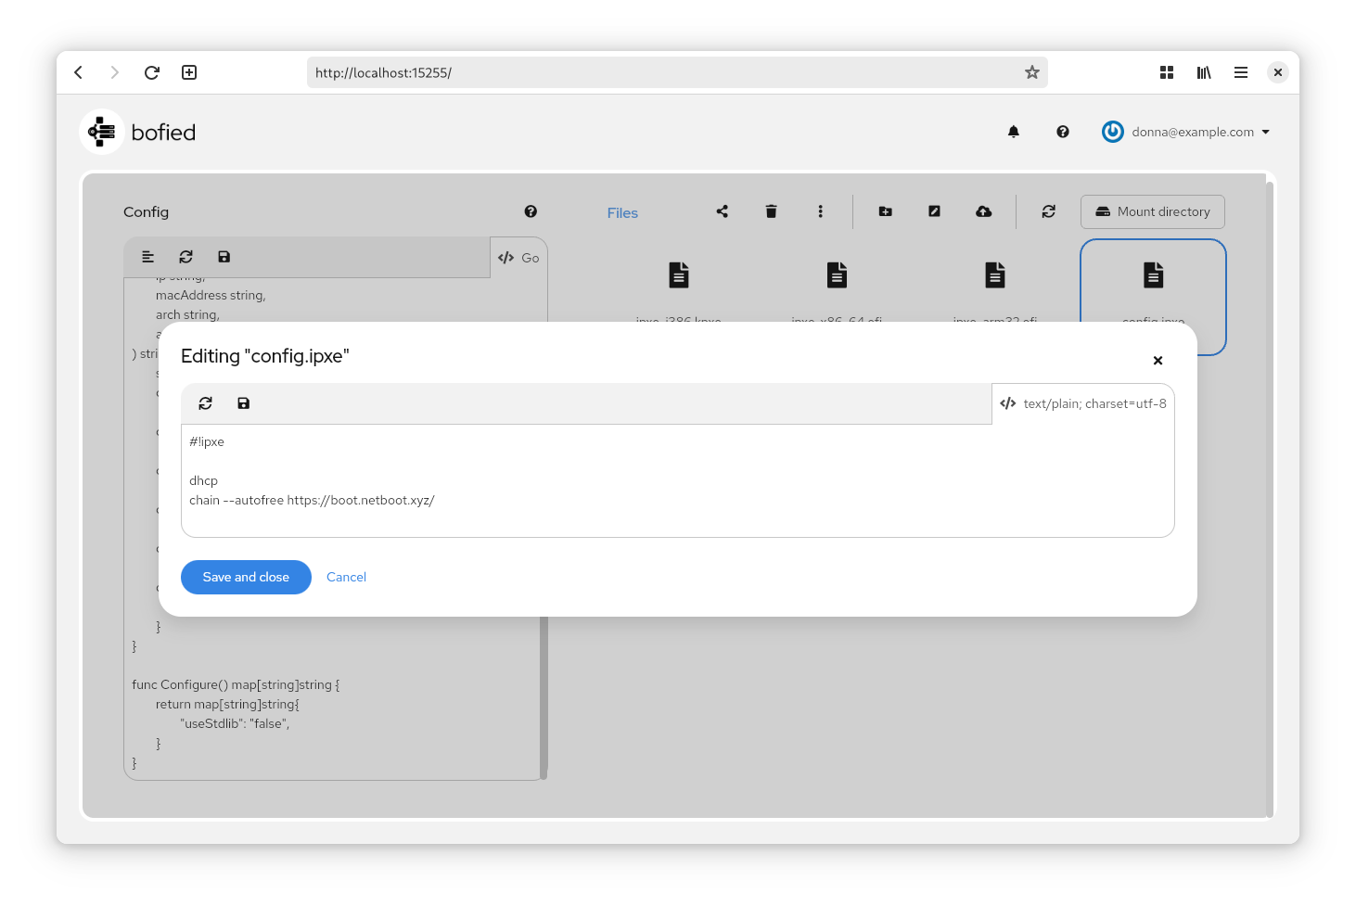Screen dimensions: 1356x906
Task: Click the Mount directory button
Action: [1152, 211]
